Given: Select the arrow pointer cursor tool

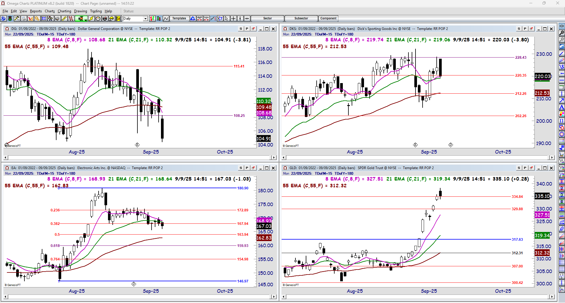Looking at the screenshot, I should click(227, 18).
